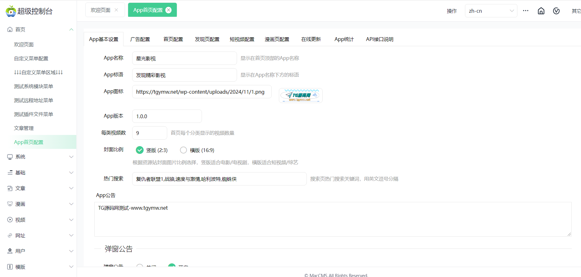Open the zh-cn language dropdown
Image resolution: width=581 pixels, height=277 pixels.
(491, 11)
